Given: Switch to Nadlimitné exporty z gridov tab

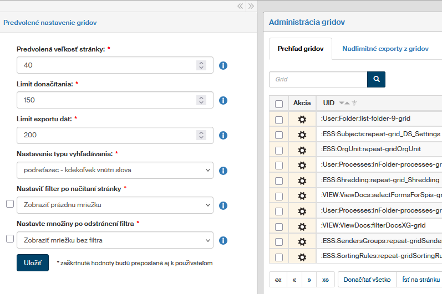Looking at the screenshot, I should (x=385, y=49).
